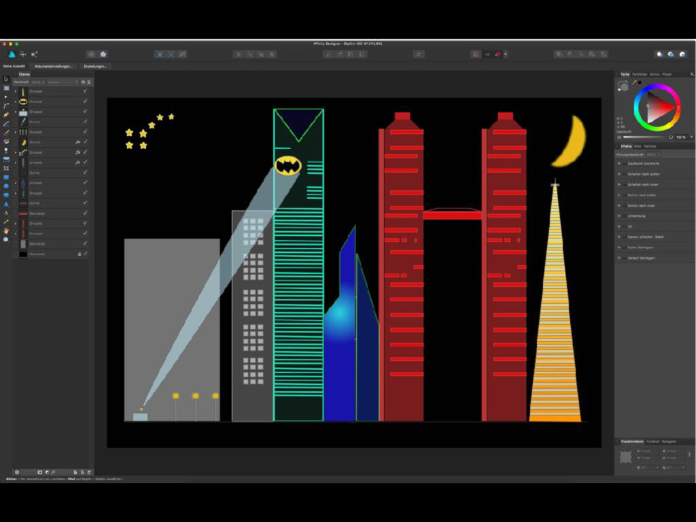Enable the Schatten nach außen checkbox
This screenshot has width=696, height=522.
[x=624, y=174]
